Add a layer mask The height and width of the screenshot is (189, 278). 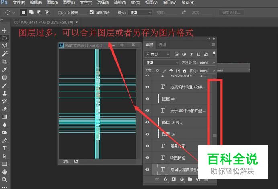tap(174, 179)
